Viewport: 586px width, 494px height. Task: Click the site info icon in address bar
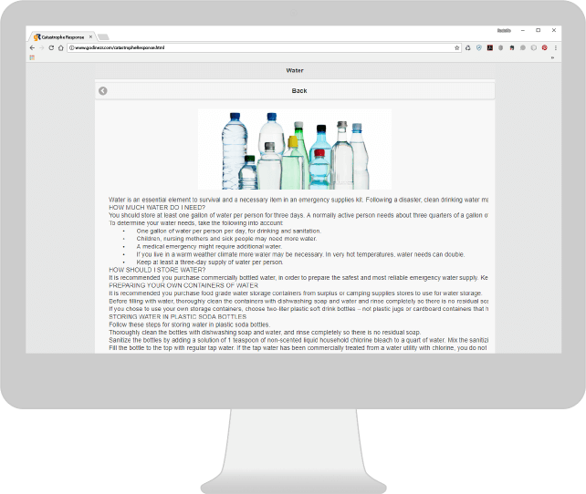point(71,47)
